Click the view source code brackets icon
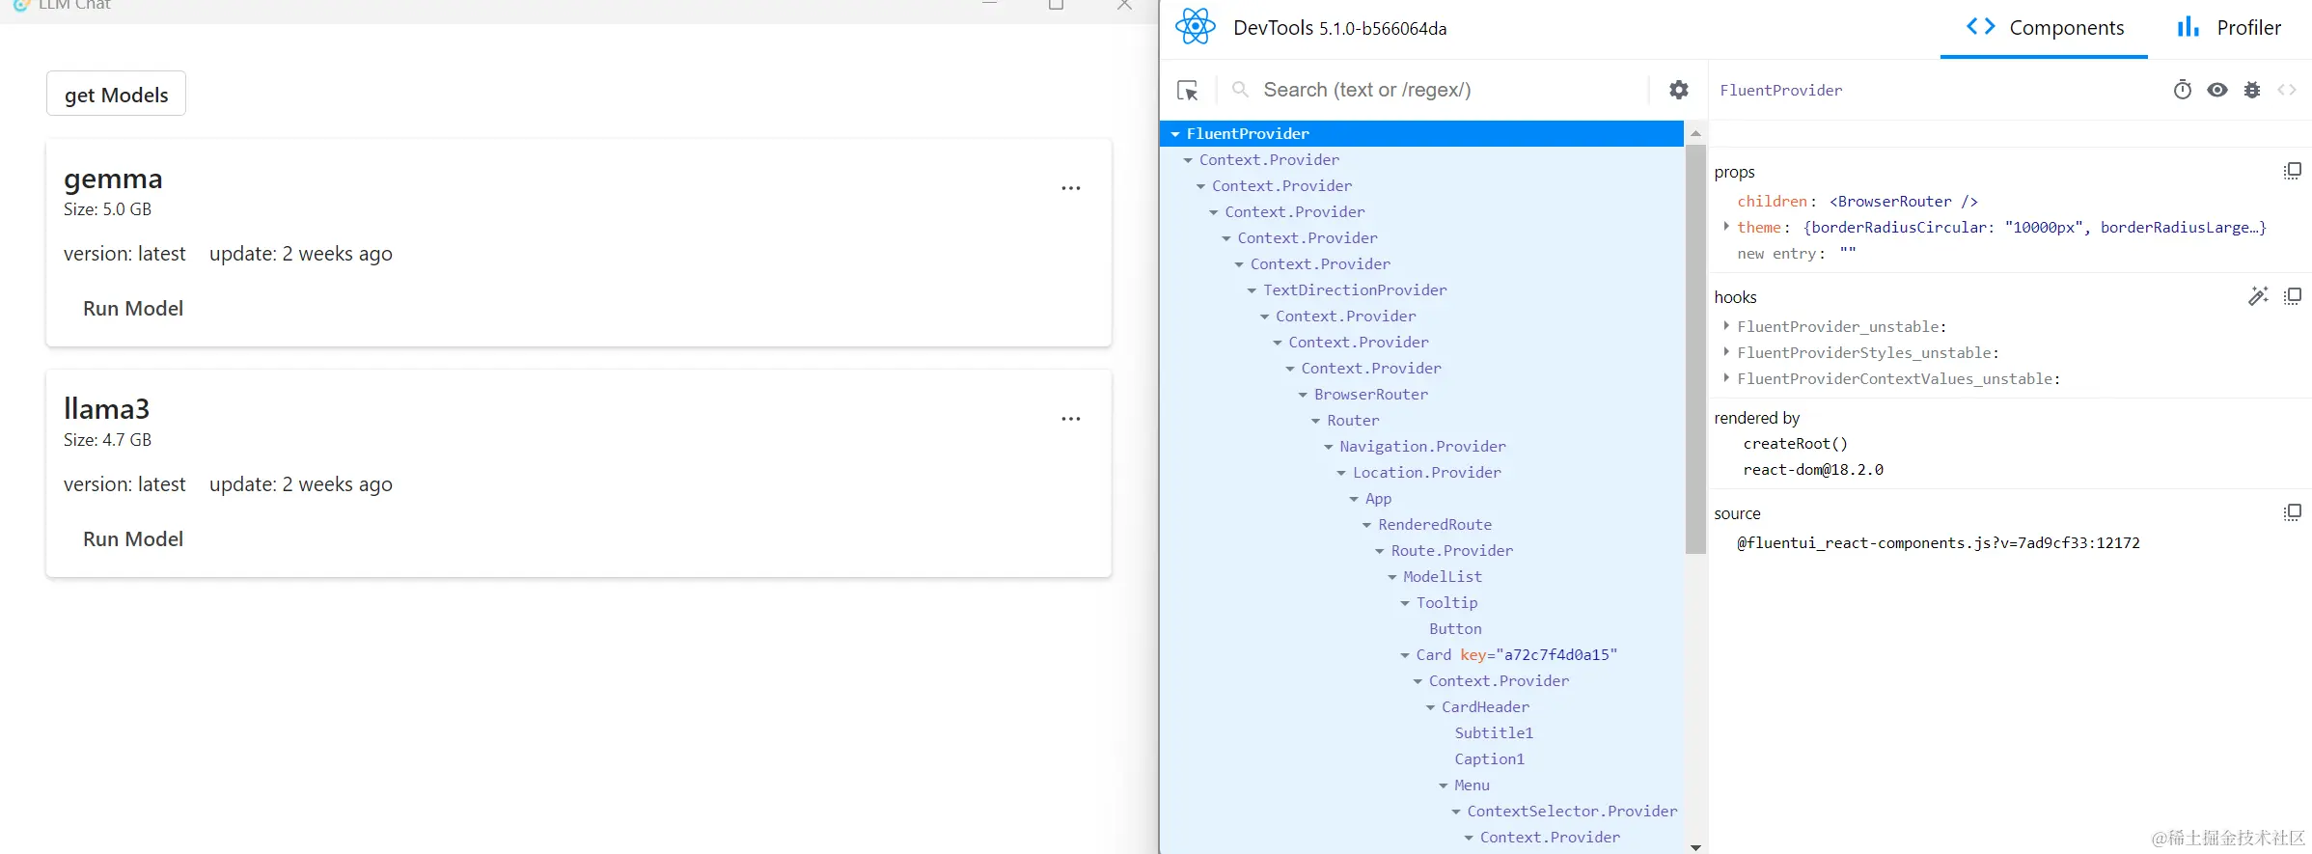This screenshot has height=854, width=2312. click(x=2287, y=90)
